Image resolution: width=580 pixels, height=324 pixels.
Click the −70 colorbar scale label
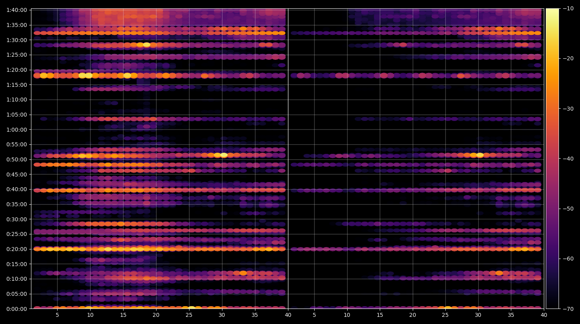click(x=568, y=309)
